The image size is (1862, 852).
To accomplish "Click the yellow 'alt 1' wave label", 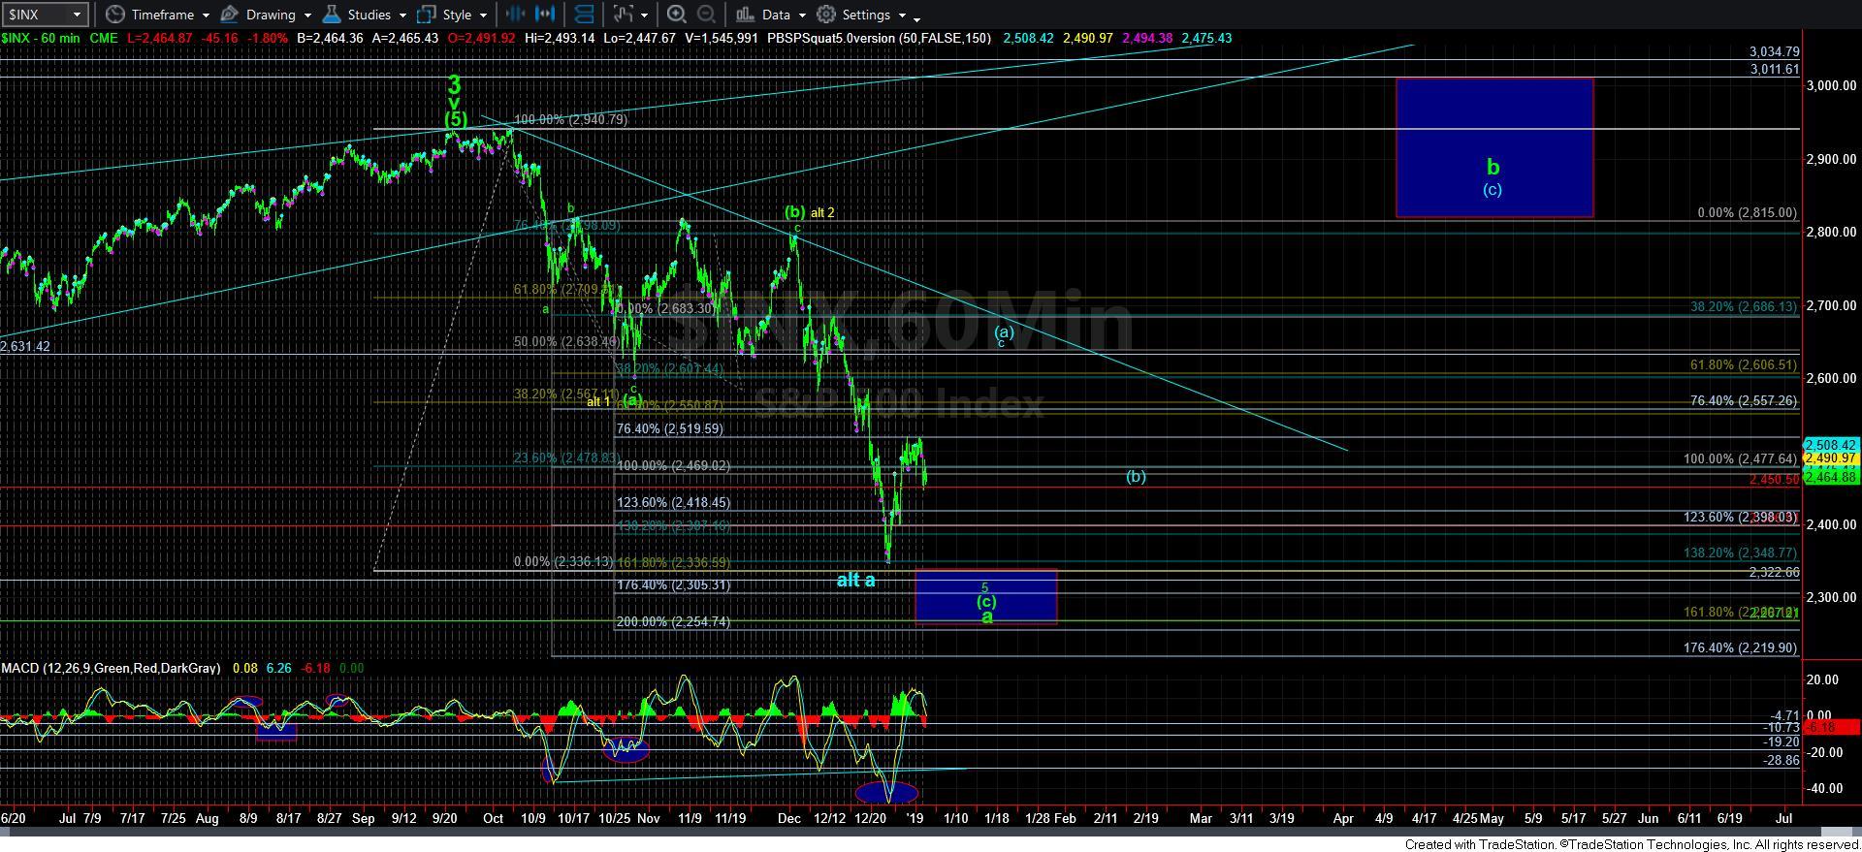I will (598, 401).
